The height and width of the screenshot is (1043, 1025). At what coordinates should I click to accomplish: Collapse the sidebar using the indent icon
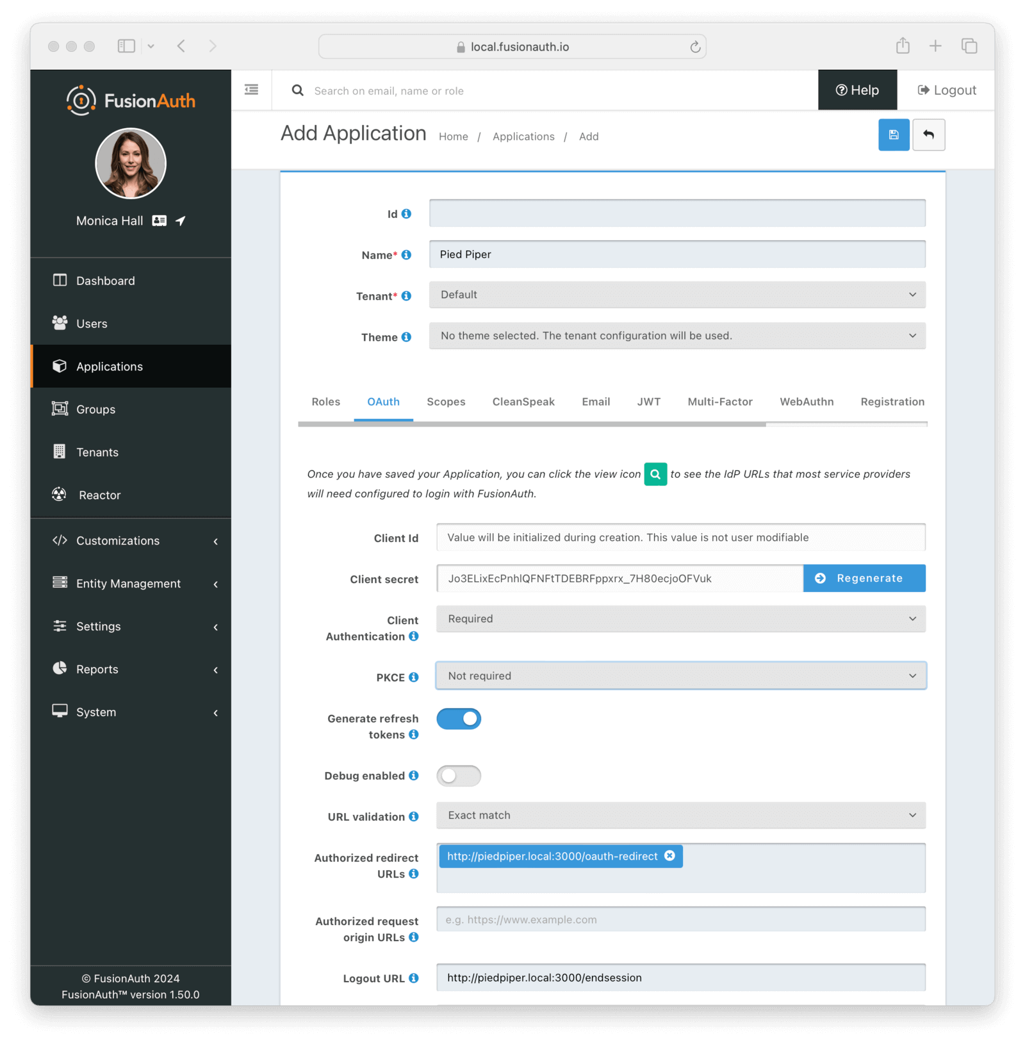[251, 90]
